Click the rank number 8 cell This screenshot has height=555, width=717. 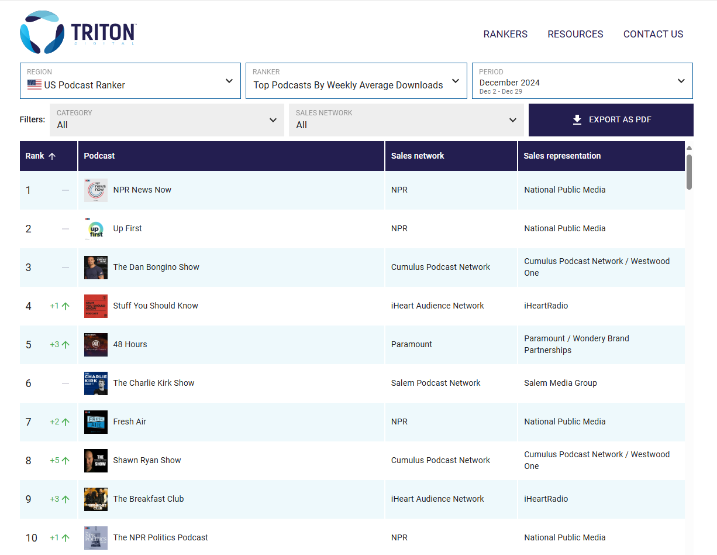[28, 461]
